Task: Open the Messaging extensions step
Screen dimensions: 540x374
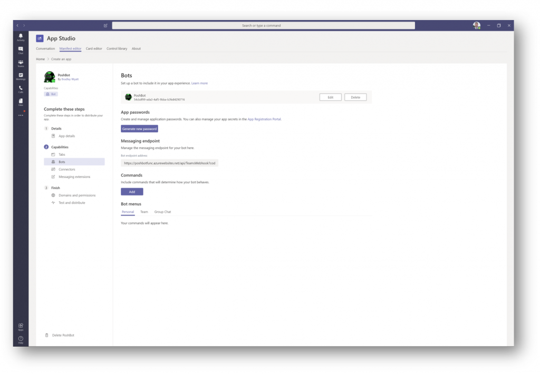Action: (x=74, y=177)
